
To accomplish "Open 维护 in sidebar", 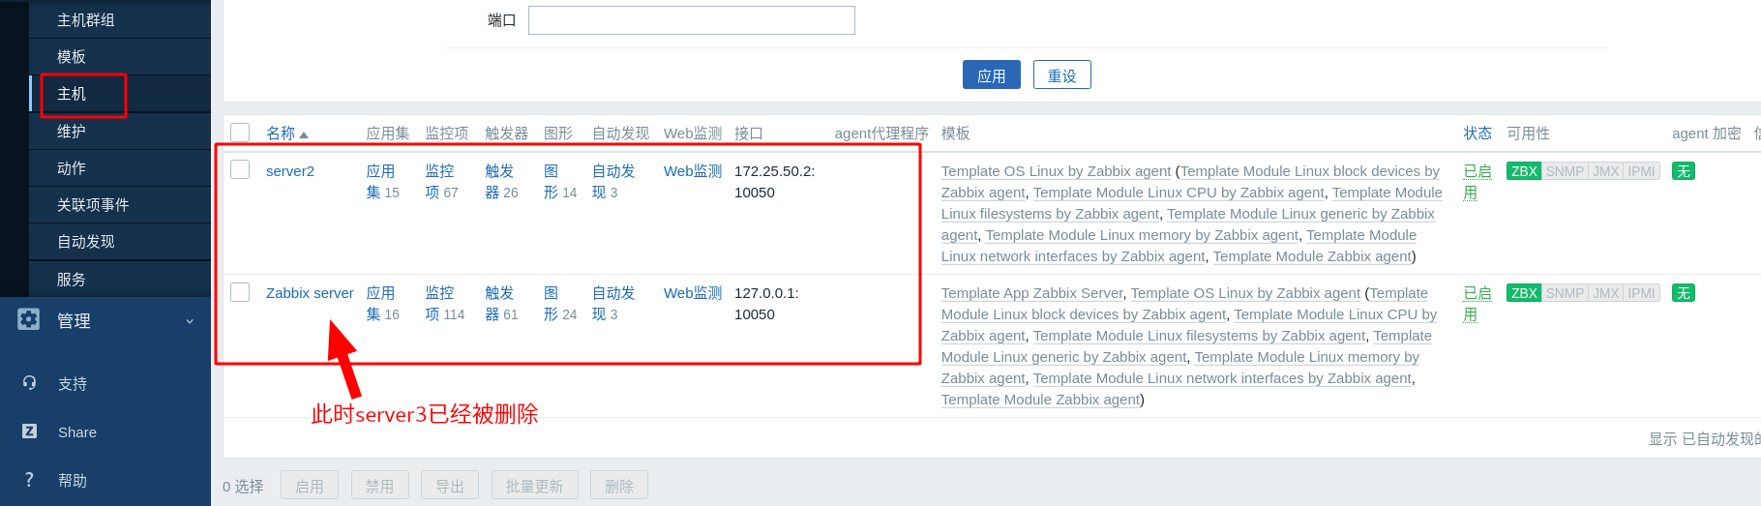I will coord(120,132).
